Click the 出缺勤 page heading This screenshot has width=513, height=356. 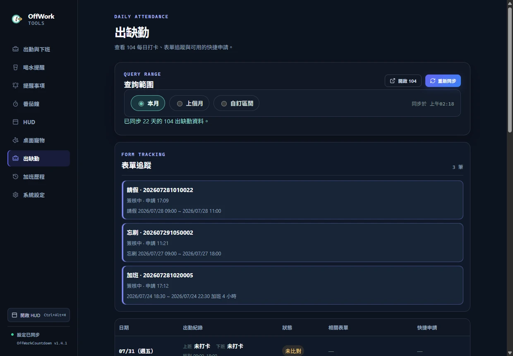pyautogui.click(x=132, y=33)
